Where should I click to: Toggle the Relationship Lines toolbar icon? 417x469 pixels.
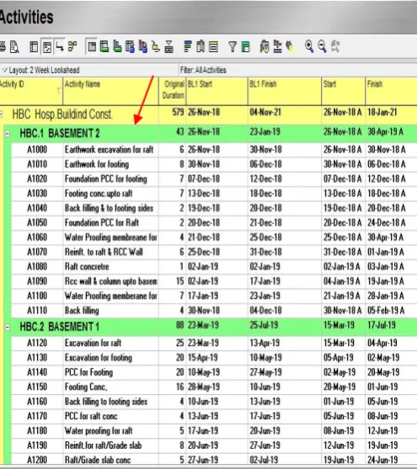point(60,46)
